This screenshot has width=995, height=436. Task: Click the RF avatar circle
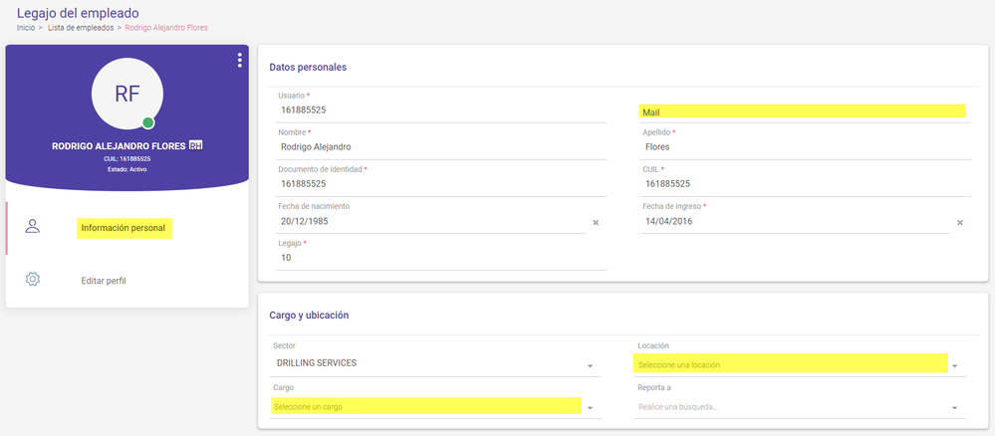pos(127,94)
